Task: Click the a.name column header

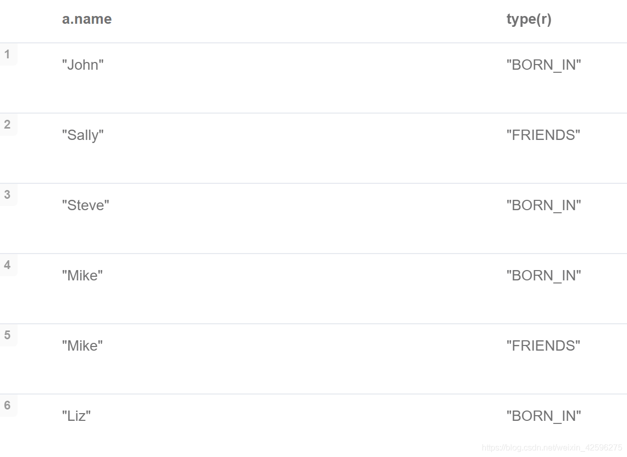Action: pos(87,19)
